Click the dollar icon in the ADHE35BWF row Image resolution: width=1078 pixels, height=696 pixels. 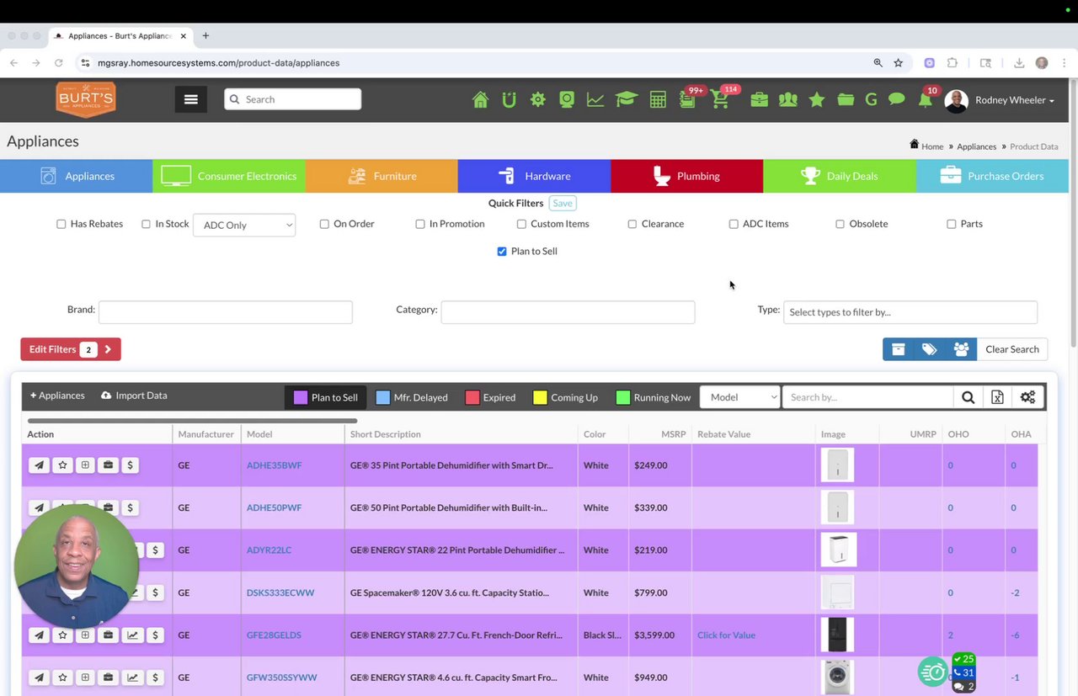tap(130, 465)
